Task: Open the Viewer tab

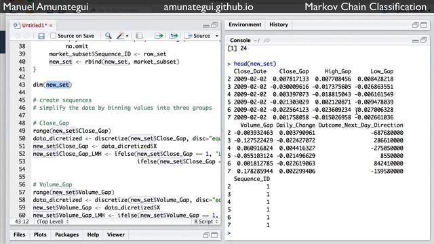Action: pyautogui.click(x=116, y=235)
